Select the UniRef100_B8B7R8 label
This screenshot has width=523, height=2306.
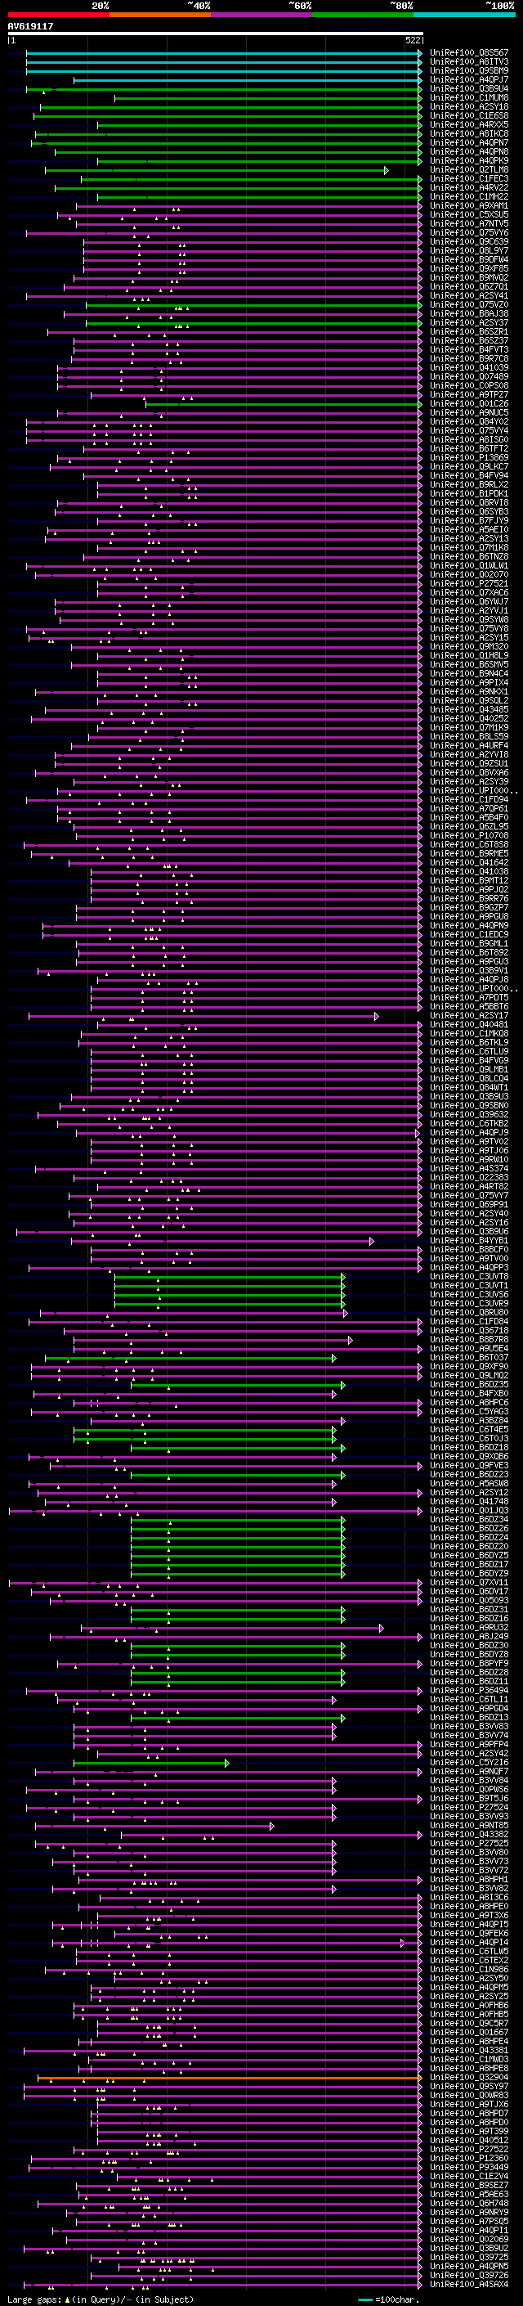[x=469, y=1340]
